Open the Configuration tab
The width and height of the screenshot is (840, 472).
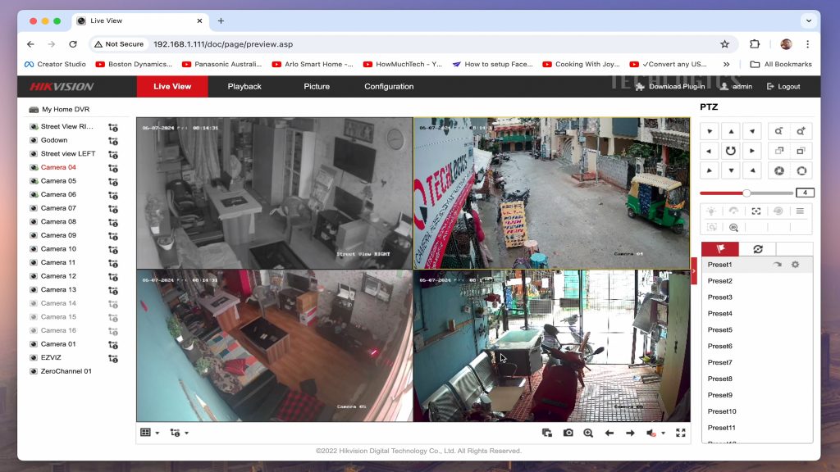point(389,87)
